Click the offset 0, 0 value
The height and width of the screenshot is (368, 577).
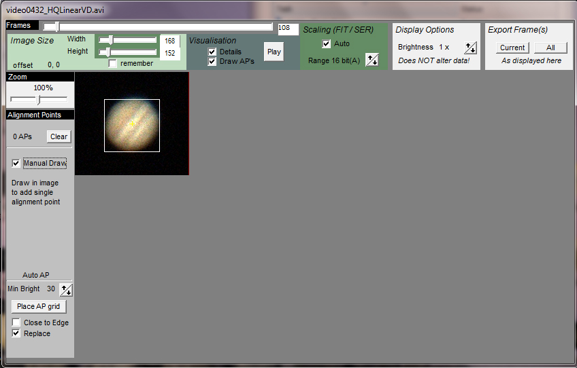(54, 65)
